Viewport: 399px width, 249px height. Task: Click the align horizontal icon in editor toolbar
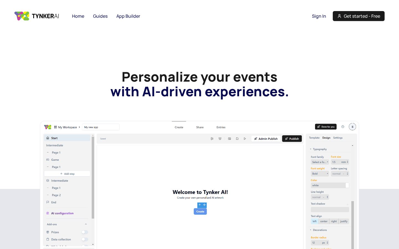tap(212, 139)
